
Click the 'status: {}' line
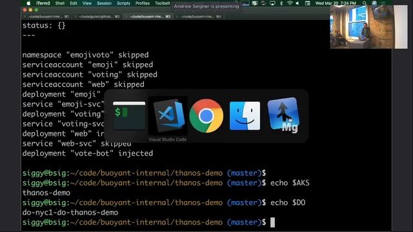tap(44, 26)
